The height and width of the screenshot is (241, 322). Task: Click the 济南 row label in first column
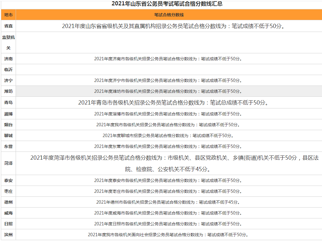pos(8,59)
